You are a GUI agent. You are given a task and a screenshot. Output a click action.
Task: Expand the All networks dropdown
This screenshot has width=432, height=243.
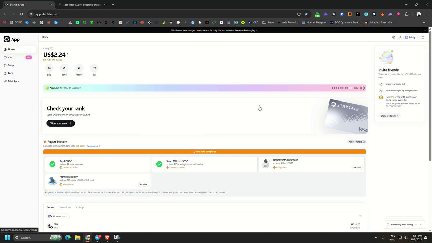(x=58, y=216)
